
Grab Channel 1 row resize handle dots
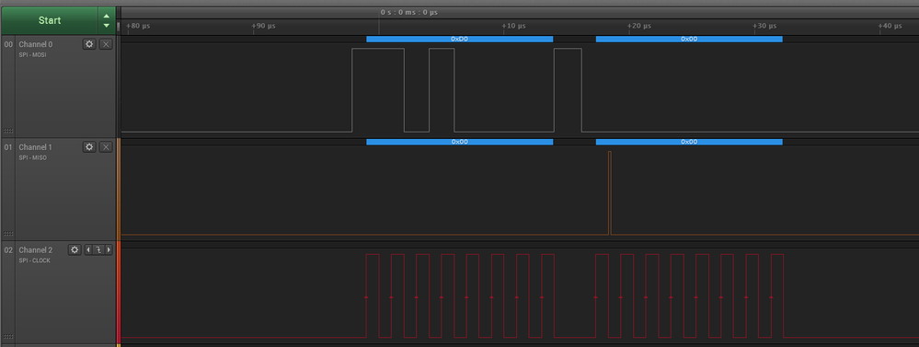(x=8, y=234)
